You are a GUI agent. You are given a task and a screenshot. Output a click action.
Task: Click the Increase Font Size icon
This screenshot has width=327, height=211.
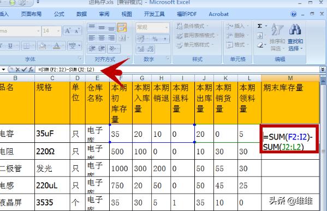pyautogui.click(x=68, y=31)
